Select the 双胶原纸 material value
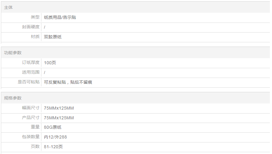 point(53,37)
